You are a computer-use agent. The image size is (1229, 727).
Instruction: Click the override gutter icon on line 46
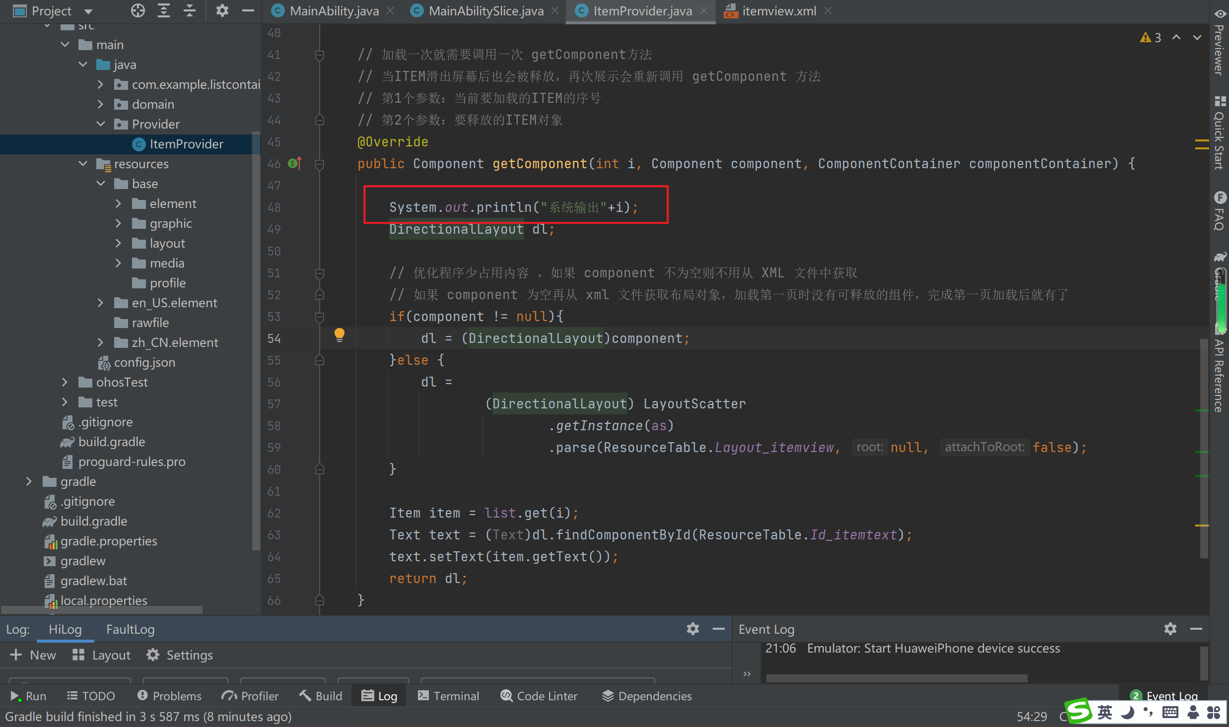click(x=294, y=163)
